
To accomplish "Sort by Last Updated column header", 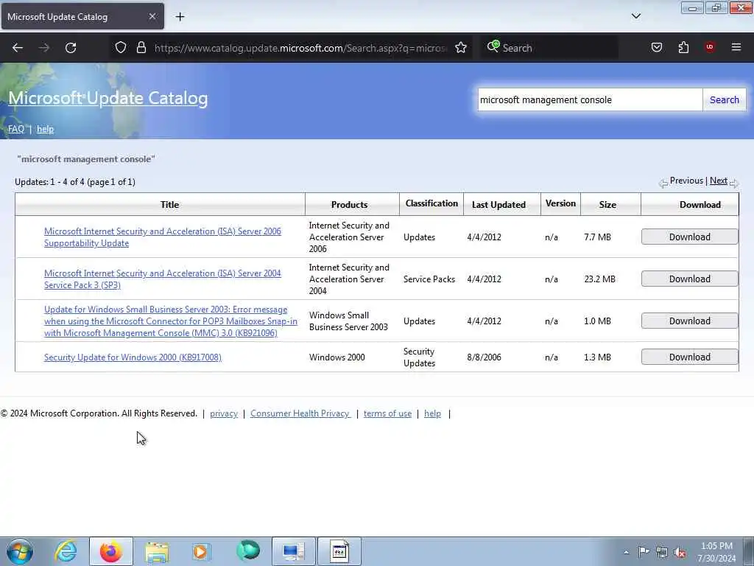I will [x=498, y=205].
